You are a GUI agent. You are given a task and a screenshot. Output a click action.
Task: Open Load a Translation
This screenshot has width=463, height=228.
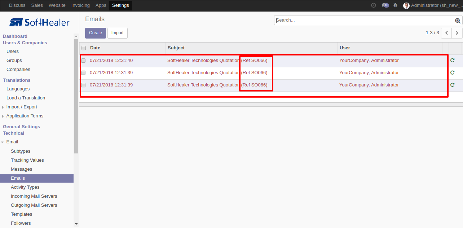point(26,98)
